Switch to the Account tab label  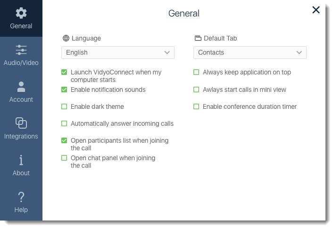pyautogui.click(x=21, y=99)
